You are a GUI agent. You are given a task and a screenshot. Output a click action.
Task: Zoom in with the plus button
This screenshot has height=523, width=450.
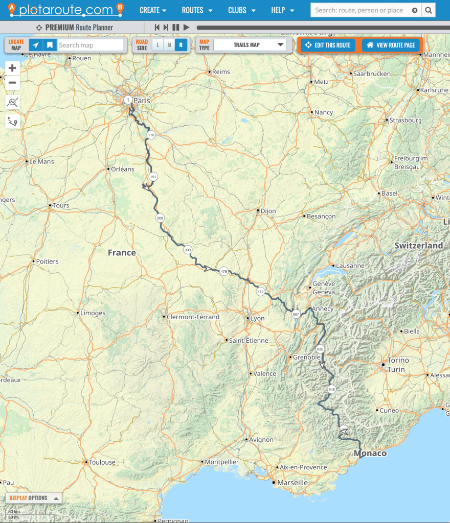point(12,68)
